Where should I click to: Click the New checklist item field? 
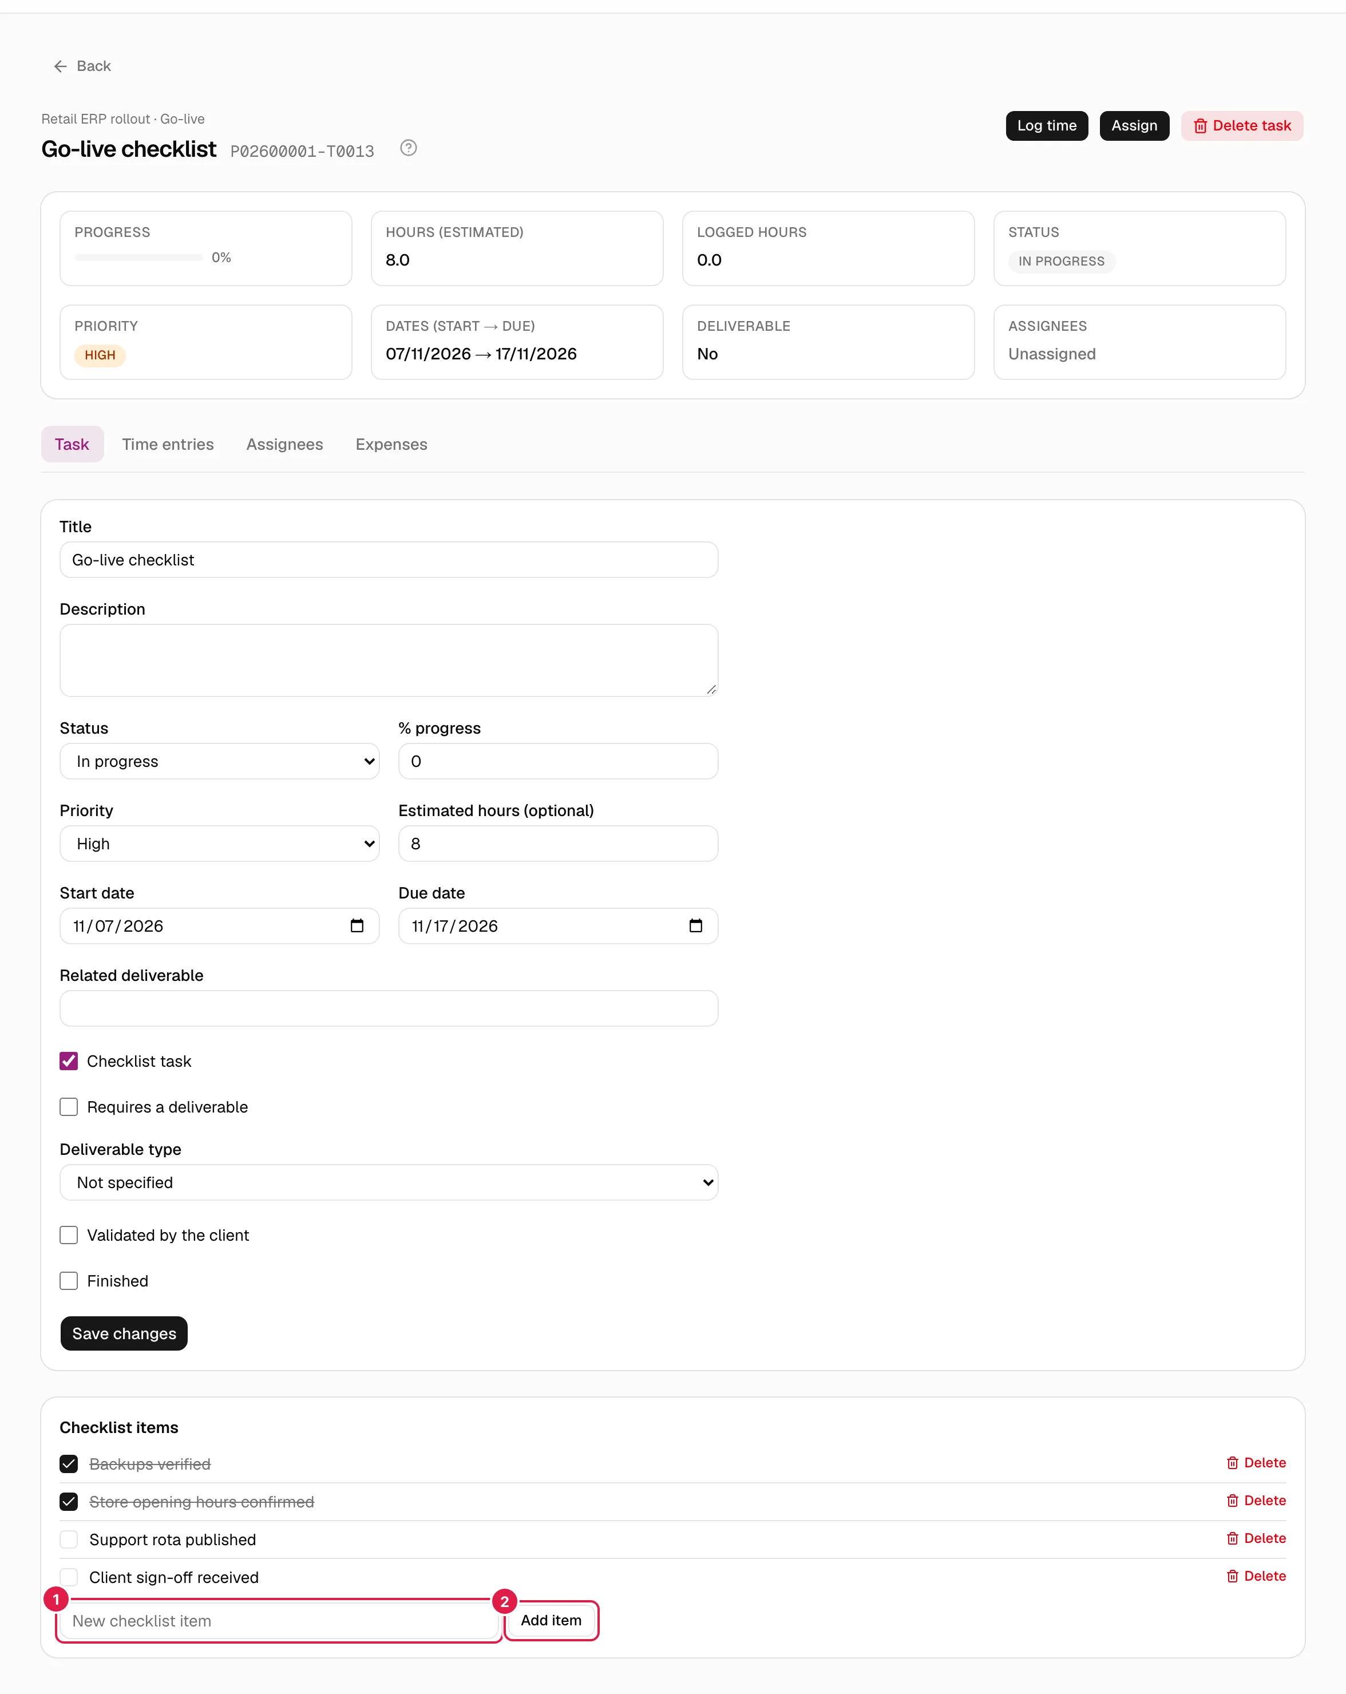(x=279, y=1620)
